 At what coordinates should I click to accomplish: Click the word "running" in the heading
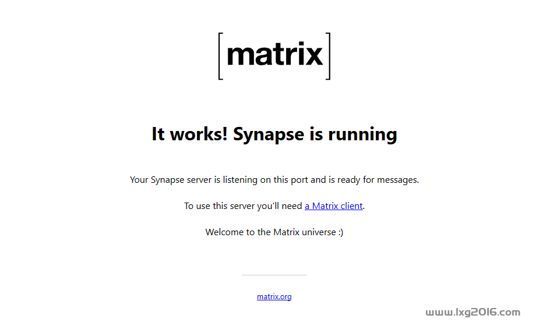tap(363, 134)
